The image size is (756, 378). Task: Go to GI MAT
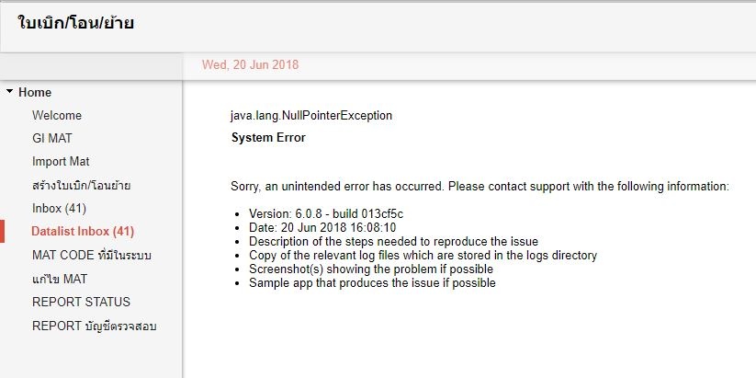52,139
